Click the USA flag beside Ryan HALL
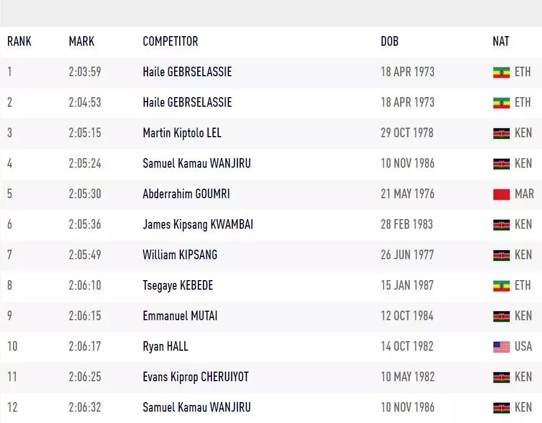Screen dimensions: 542x423 click(501, 347)
